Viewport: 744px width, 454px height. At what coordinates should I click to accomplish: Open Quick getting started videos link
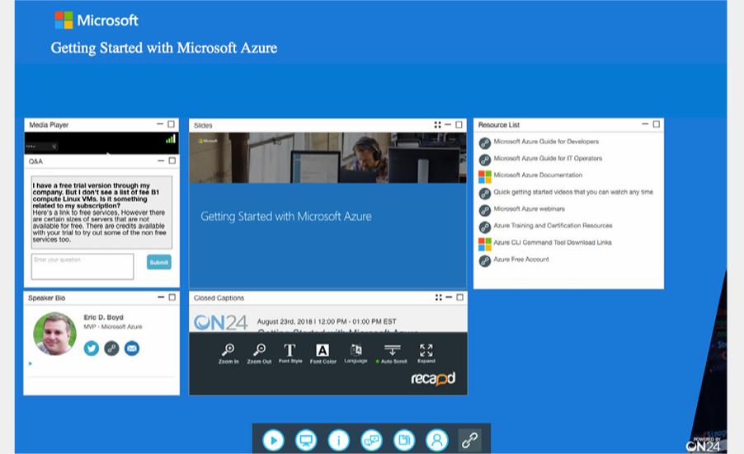pyautogui.click(x=573, y=192)
